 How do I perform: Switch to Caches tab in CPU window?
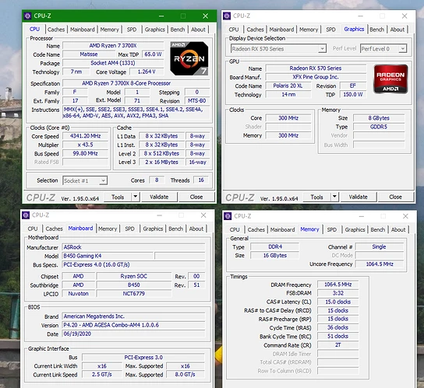pyautogui.click(x=56, y=30)
